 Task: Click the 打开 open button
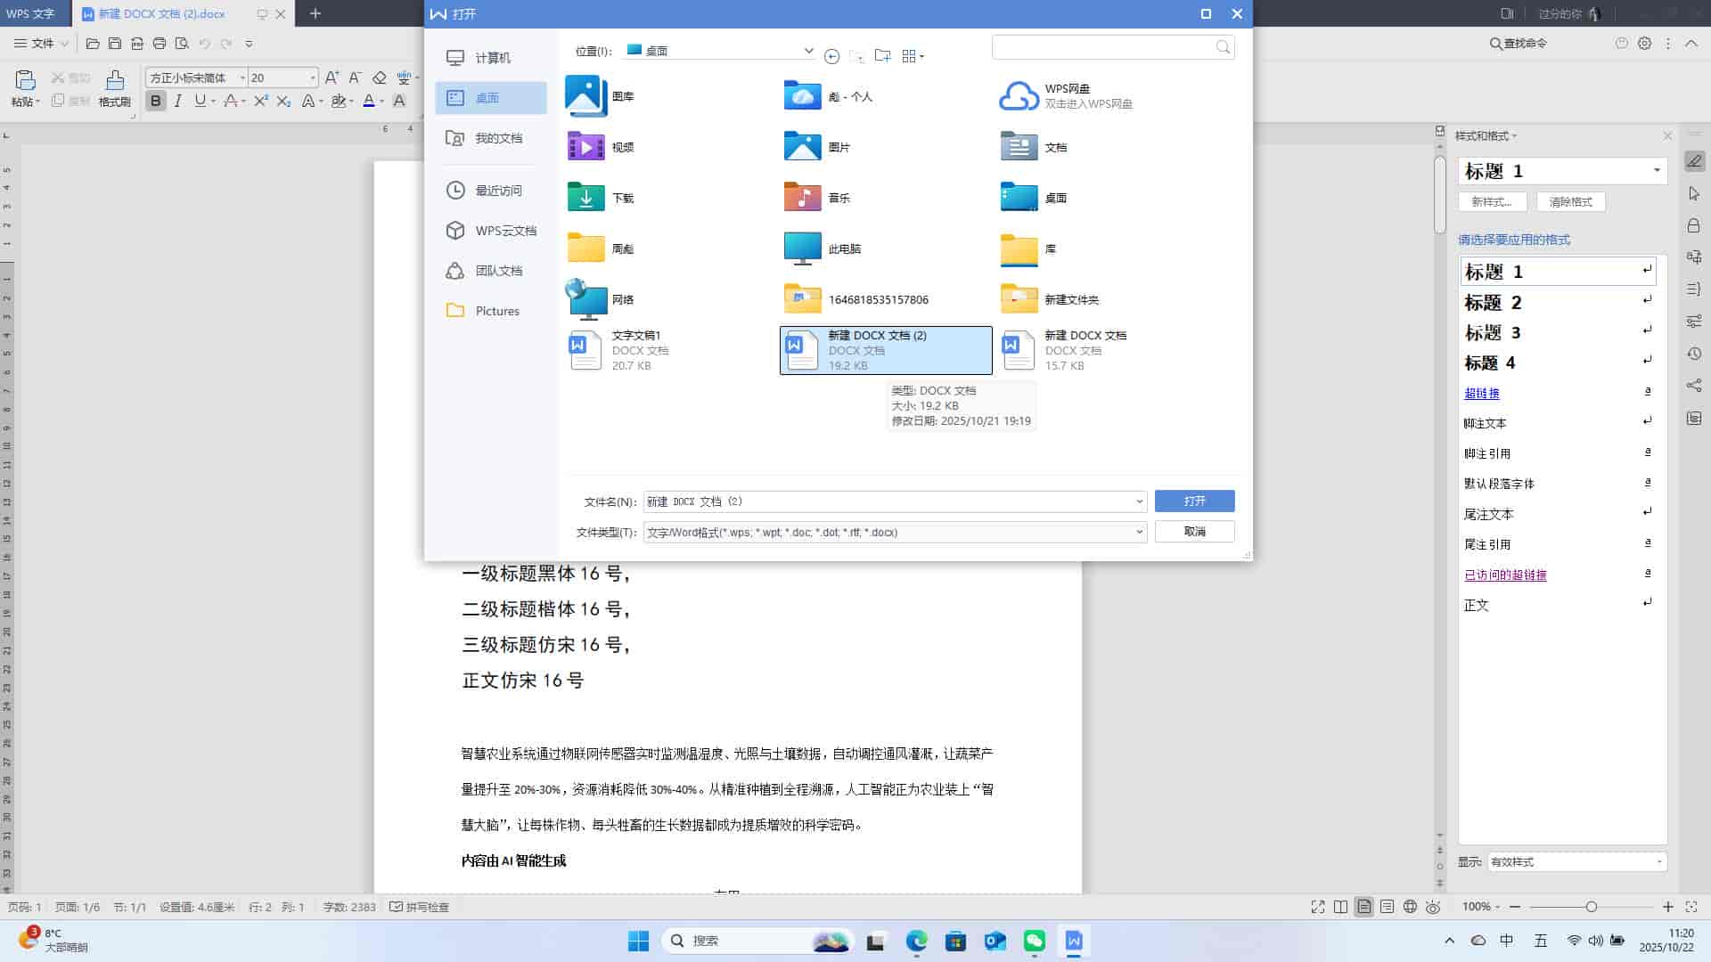(x=1194, y=501)
